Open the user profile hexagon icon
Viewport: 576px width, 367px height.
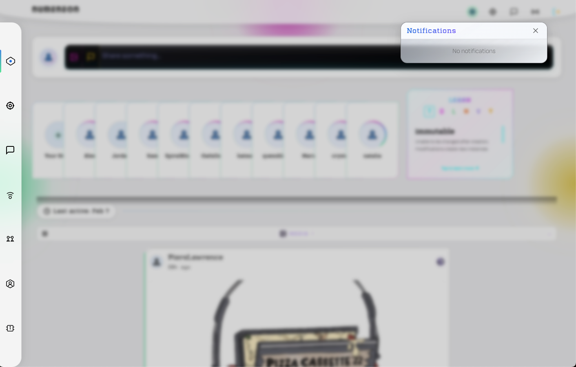pos(10,284)
